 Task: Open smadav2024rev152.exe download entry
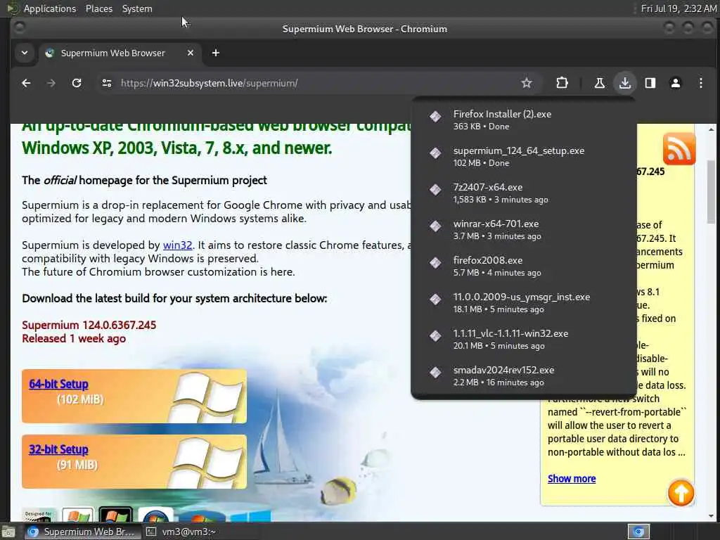tap(523, 375)
